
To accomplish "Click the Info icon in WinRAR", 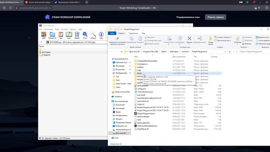I will pyautogui.click(x=101, y=35).
